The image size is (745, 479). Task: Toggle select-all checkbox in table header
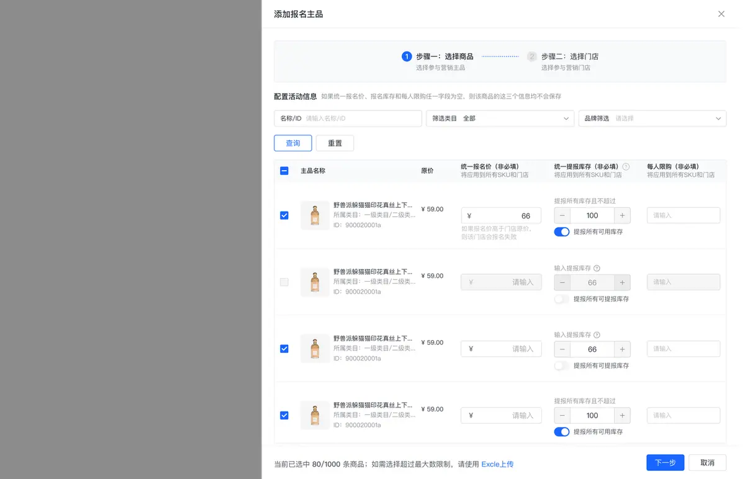click(284, 171)
